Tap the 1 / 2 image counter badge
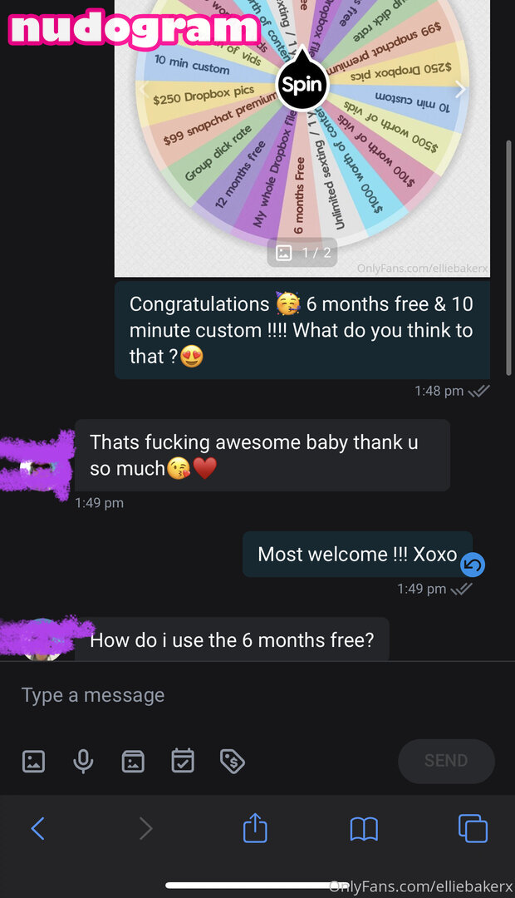 (x=302, y=253)
